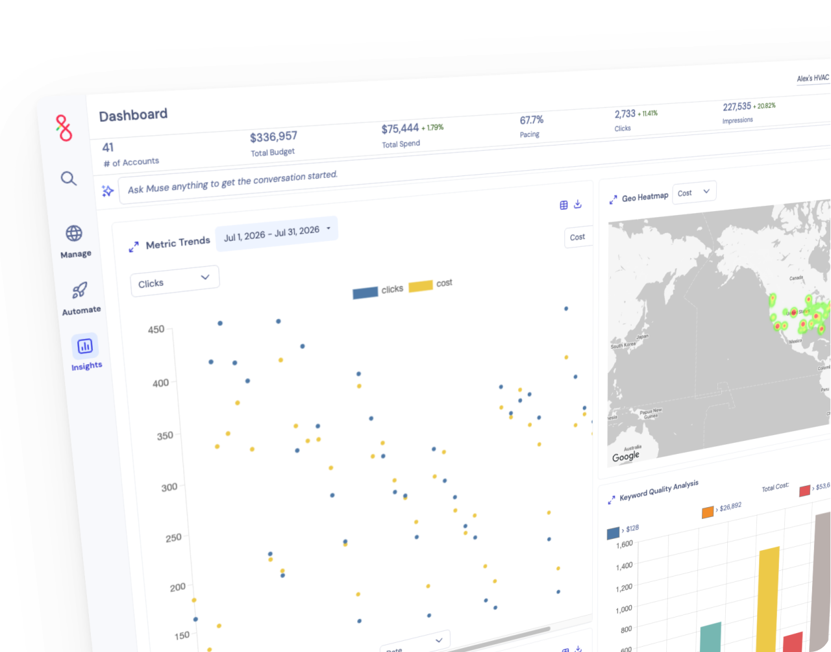Click the Google logo link on map
This screenshot has height=652, width=831.
[626, 457]
